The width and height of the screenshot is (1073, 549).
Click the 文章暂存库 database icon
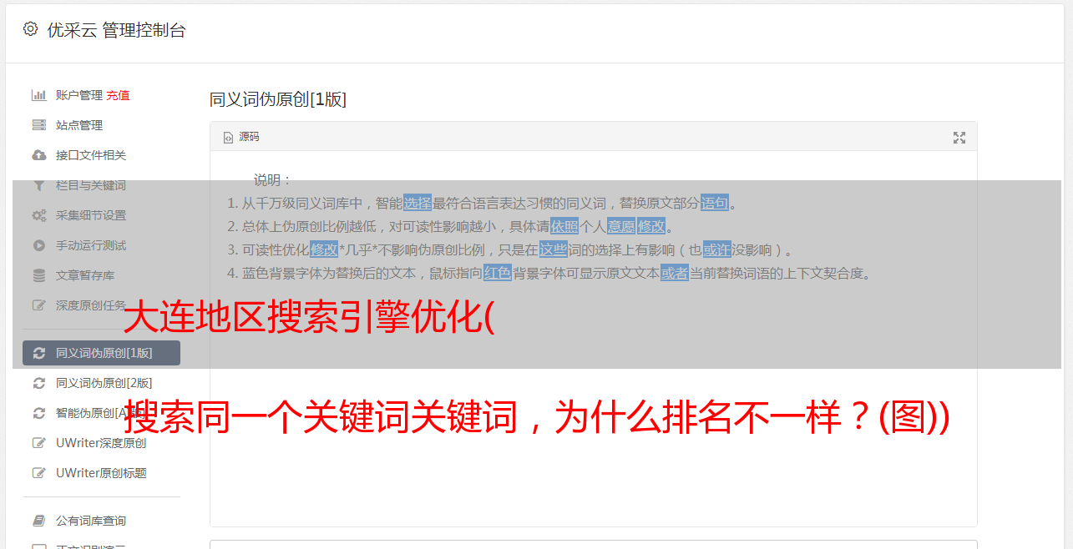pos(38,275)
